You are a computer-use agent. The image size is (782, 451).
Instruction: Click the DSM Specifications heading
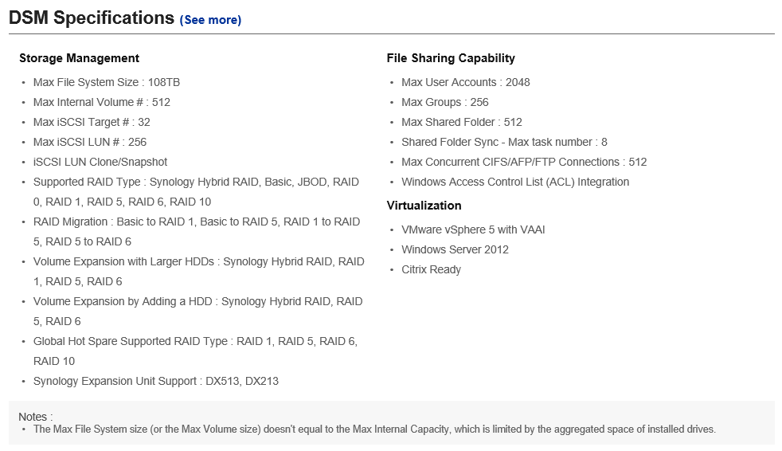pyautogui.click(x=92, y=18)
